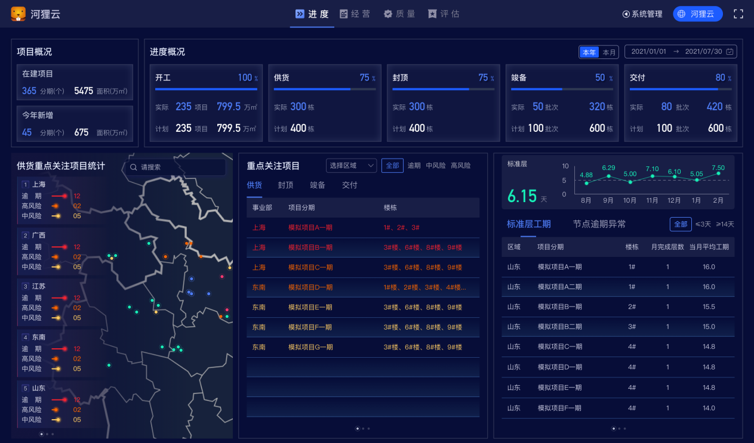Open the 节点逾期异常 tab
The width and height of the screenshot is (754, 443).
point(599,224)
